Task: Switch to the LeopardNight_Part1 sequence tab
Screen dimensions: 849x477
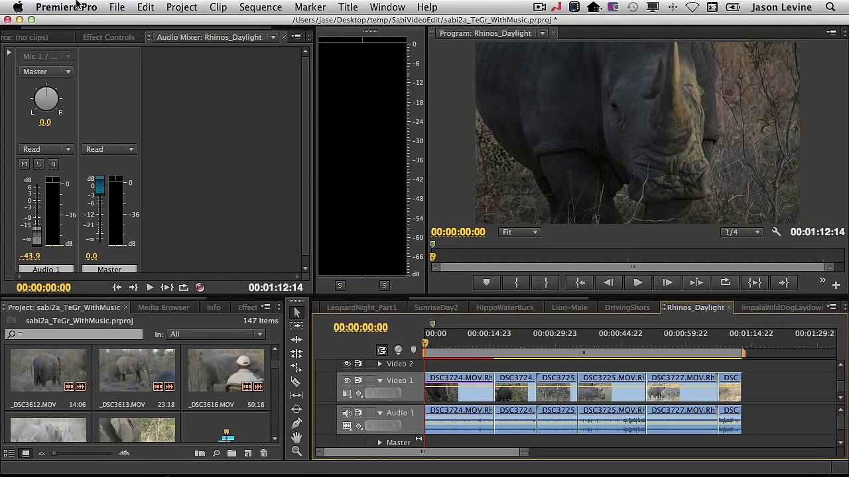Action: [x=361, y=307]
